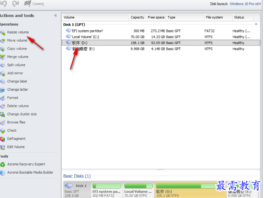Select 软件 (D:) block in disk map
The width and height of the screenshot is (264, 198).
[190, 190]
